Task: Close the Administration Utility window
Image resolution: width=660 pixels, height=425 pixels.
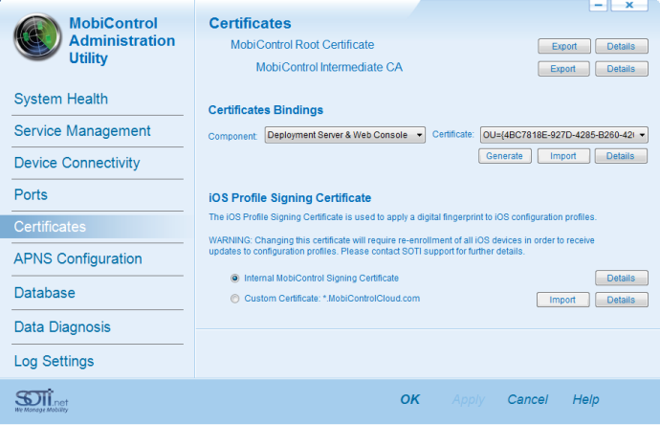Action: pyautogui.click(x=629, y=5)
